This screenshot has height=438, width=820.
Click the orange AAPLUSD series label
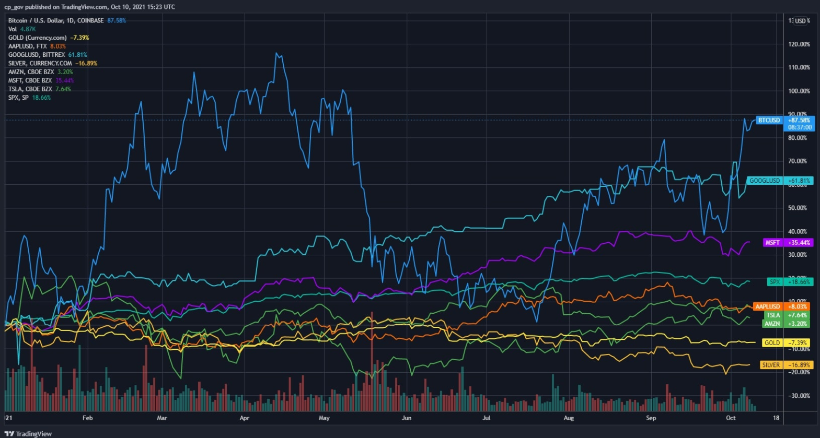coord(767,306)
